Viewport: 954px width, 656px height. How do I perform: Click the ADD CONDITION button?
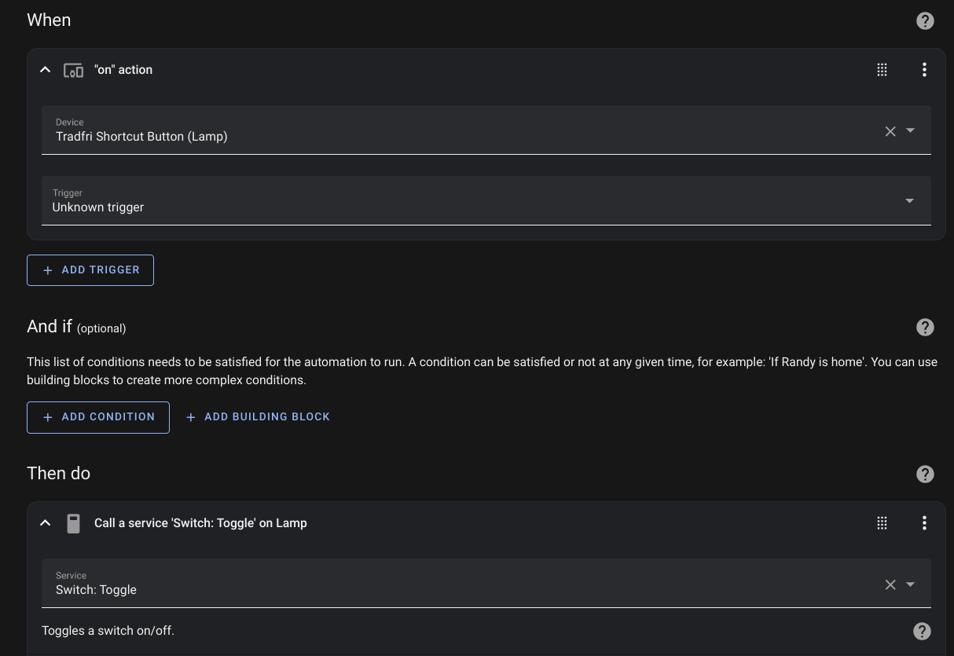97,417
